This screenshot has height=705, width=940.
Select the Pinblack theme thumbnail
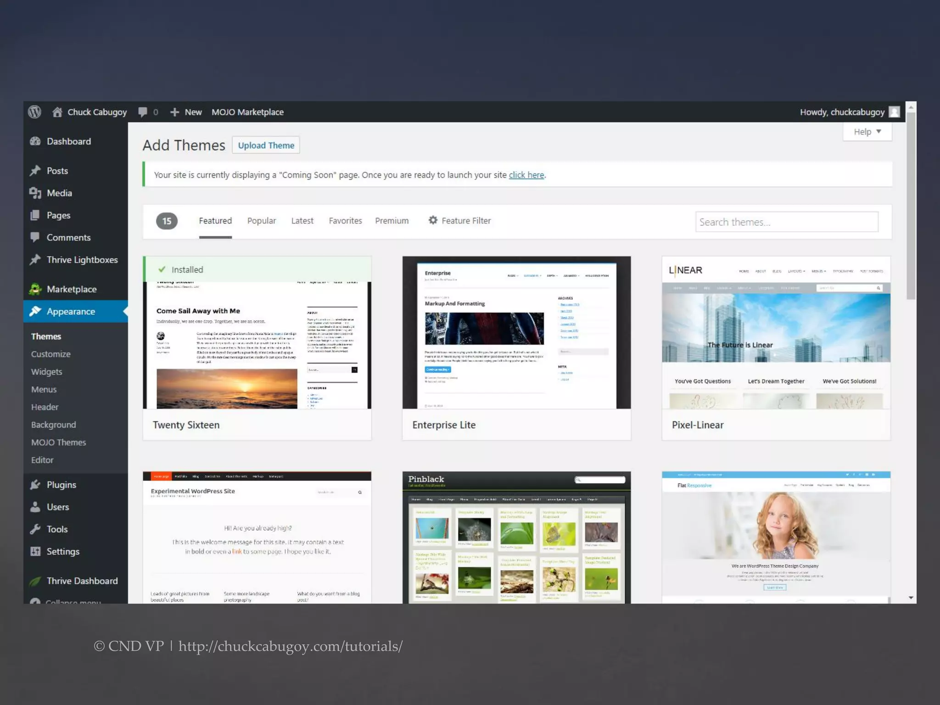pyautogui.click(x=516, y=537)
